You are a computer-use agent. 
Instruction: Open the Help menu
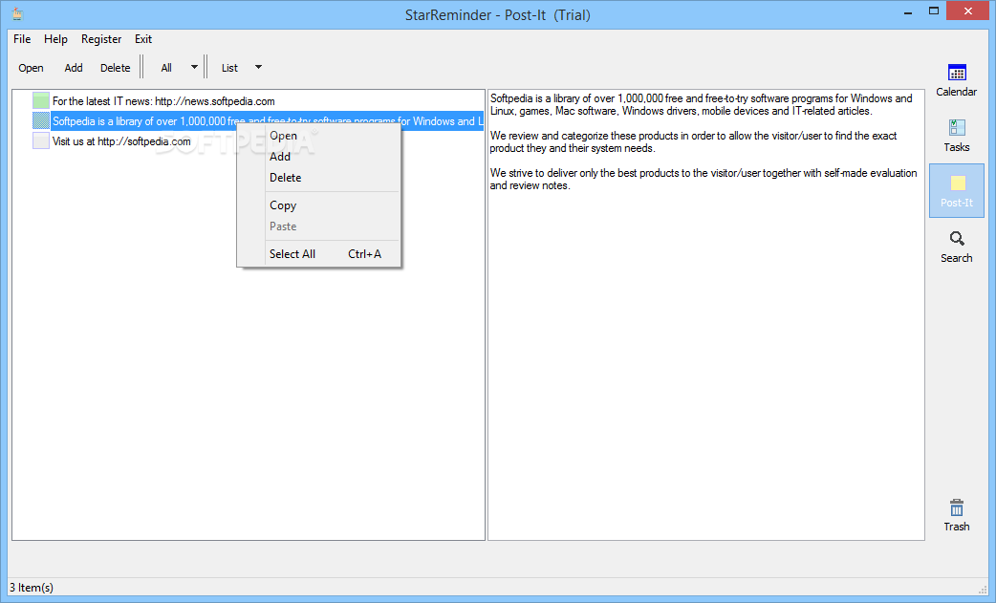tap(55, 39)
